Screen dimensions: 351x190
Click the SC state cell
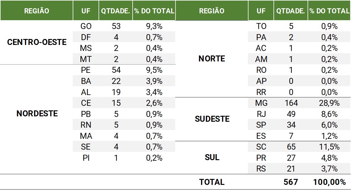pyautogui.click(x=261, y=147)
